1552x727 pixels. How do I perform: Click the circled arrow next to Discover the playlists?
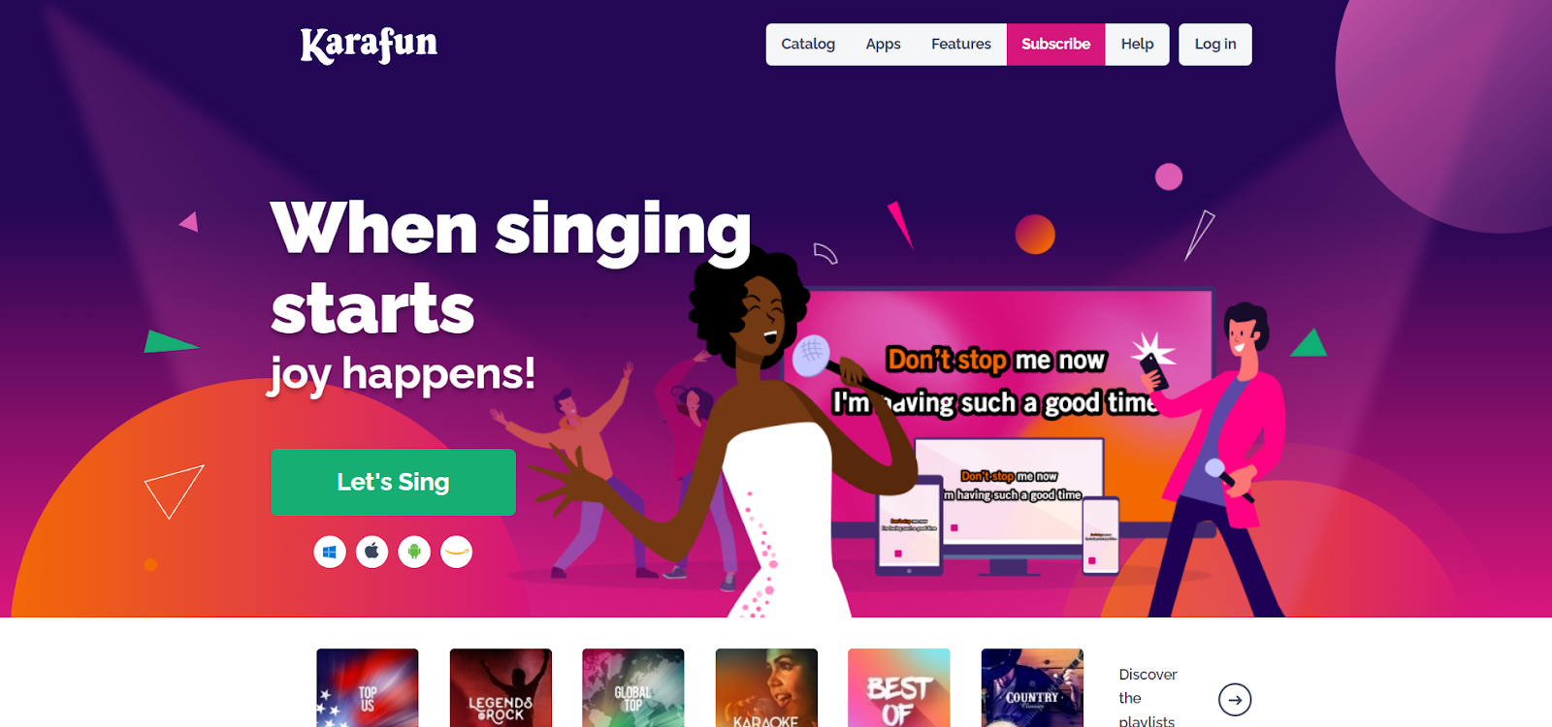(1235, 700)
